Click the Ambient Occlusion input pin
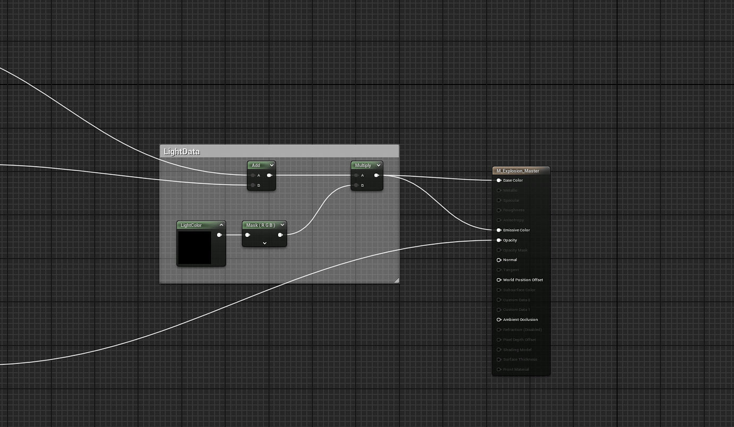This screenshot has width=734, height=427. point(499,320)
